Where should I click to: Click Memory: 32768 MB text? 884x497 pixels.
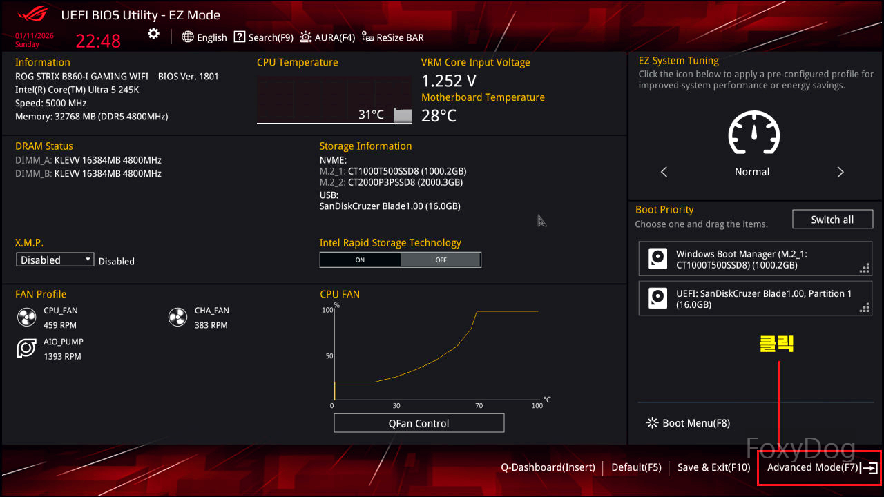(91, 117)
